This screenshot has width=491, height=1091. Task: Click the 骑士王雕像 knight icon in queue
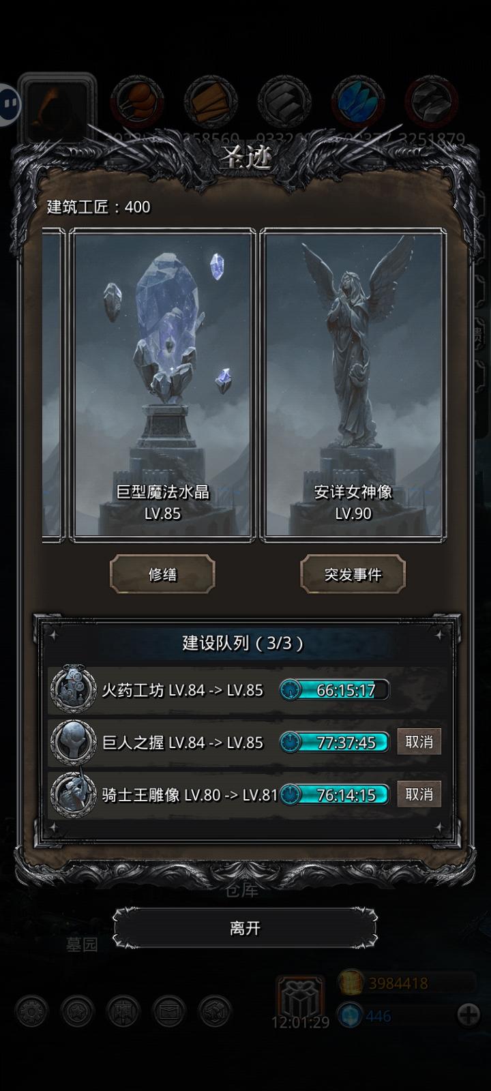(73, 794)
